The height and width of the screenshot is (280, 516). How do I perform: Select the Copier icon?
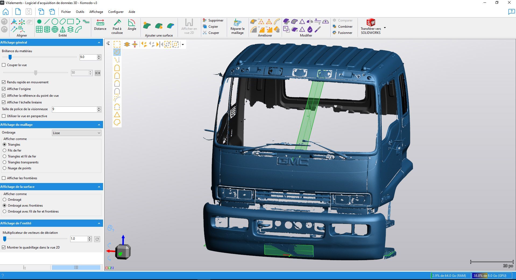click(205, 26)
